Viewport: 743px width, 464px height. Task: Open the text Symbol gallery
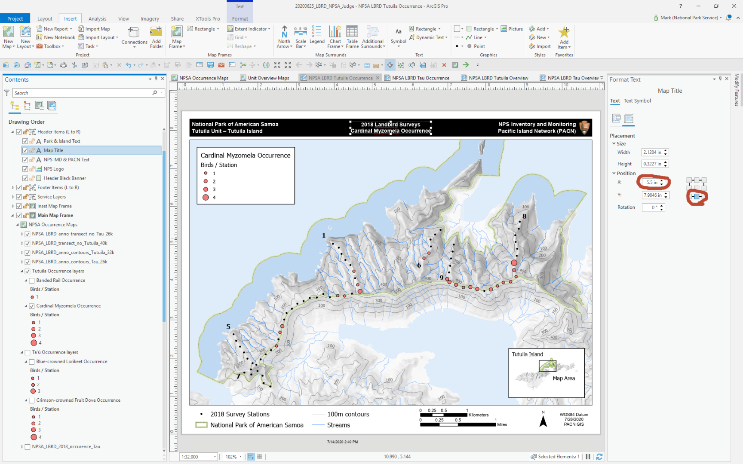(398, 37)
